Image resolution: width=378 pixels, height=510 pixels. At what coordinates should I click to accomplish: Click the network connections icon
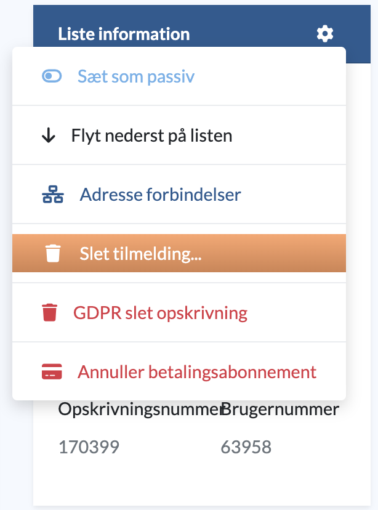pyautogui.click(x=53, y=195)
